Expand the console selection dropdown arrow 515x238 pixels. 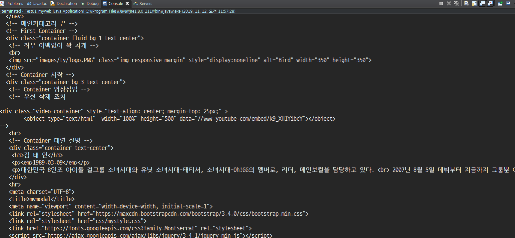[514, 3]
